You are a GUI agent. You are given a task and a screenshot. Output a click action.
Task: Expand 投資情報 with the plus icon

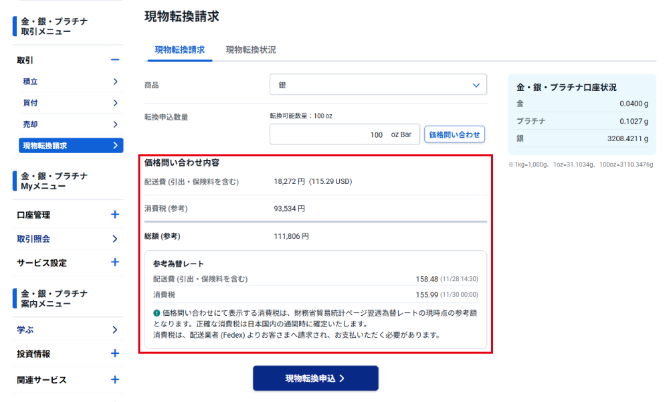click(x=114, y=353)
